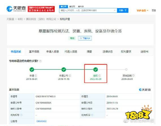161x126 pixels.
Task: Click the red 官方备案企业征信机构 banner
Action: point(41,9)
